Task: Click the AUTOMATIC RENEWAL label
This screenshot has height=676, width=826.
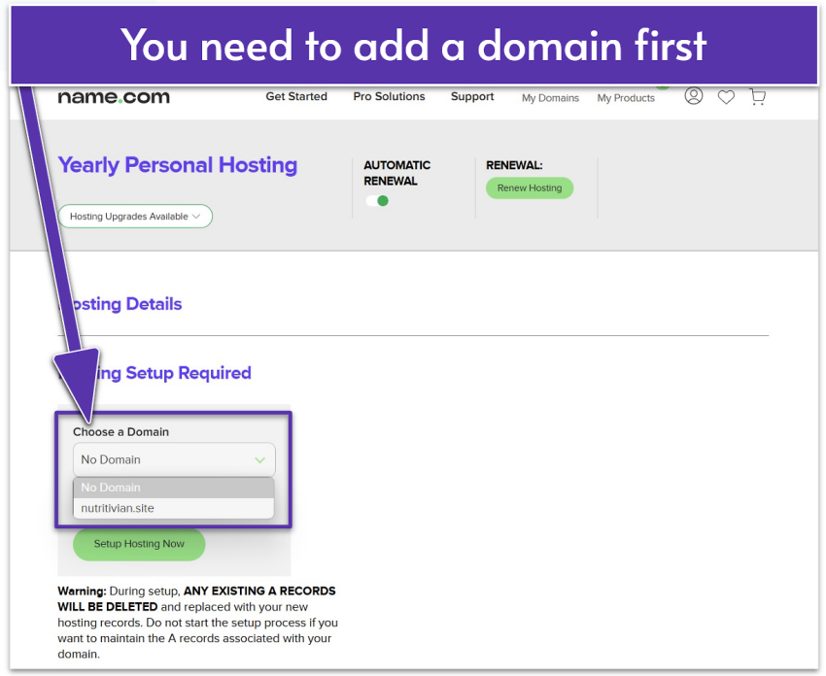Action: click(396, 173)
